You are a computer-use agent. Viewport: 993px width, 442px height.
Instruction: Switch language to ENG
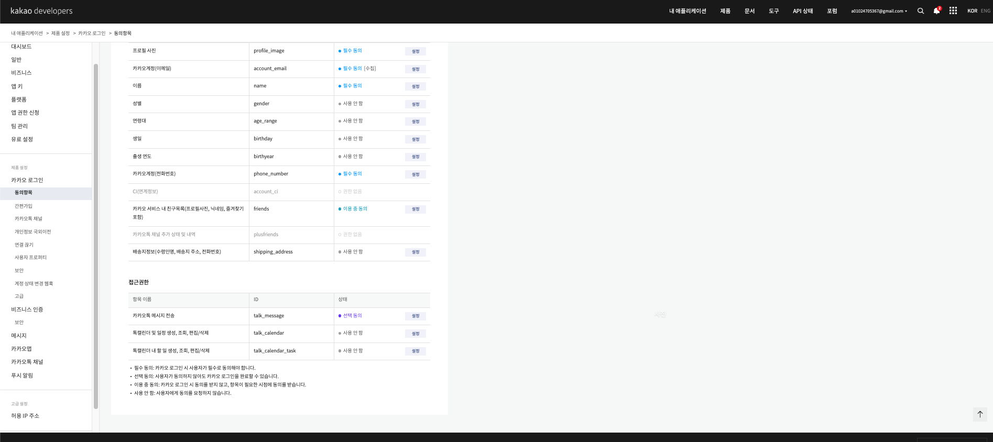pyautogui.click(x=986, y=11)
